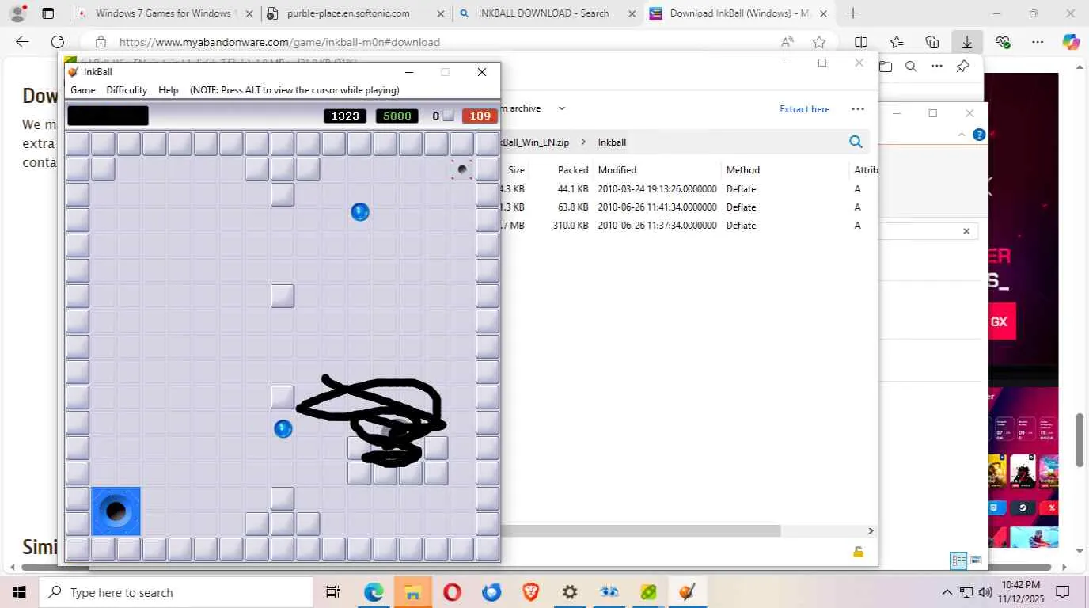1089x608 pixels.
Task: Click Extract here in the archive window
Action: click(805, 109)
